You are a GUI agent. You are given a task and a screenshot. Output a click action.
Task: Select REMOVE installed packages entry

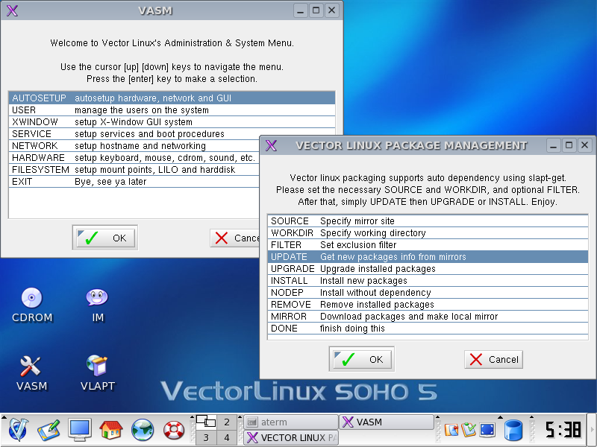428,305
